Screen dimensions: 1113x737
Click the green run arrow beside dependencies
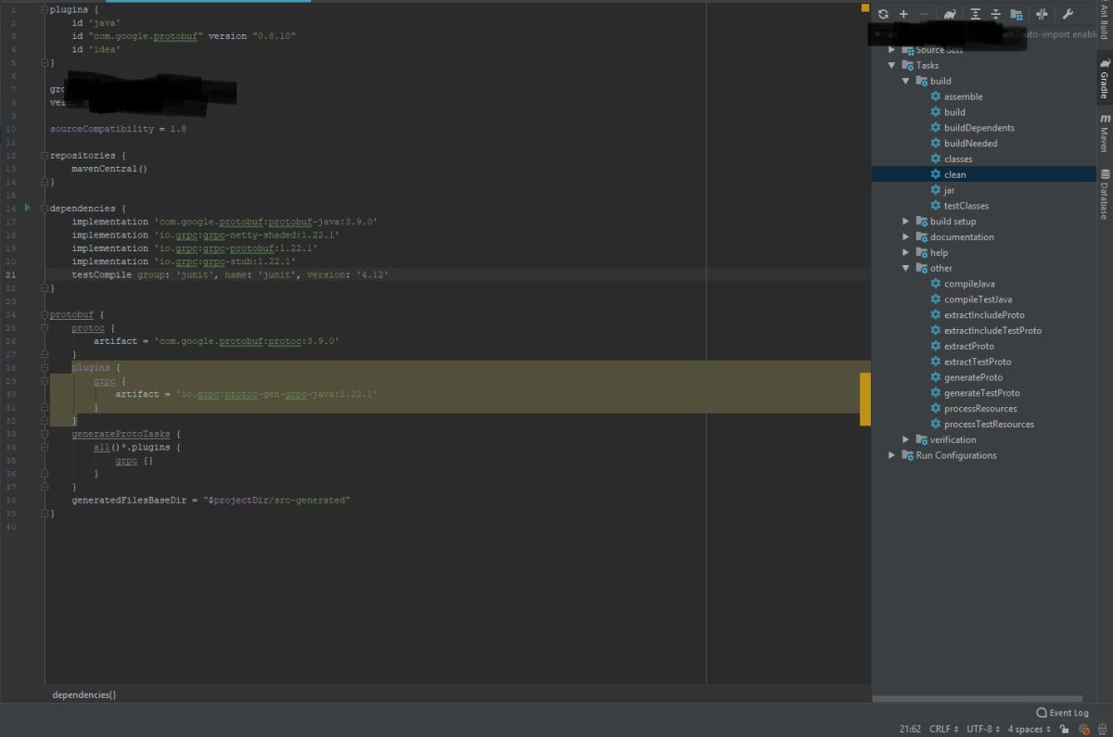click(28, 208)
